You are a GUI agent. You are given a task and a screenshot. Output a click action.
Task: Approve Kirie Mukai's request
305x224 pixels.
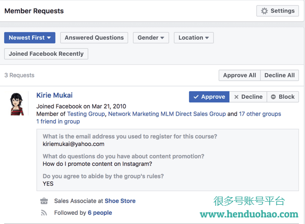pyautogui.click(x=208, y=97)
